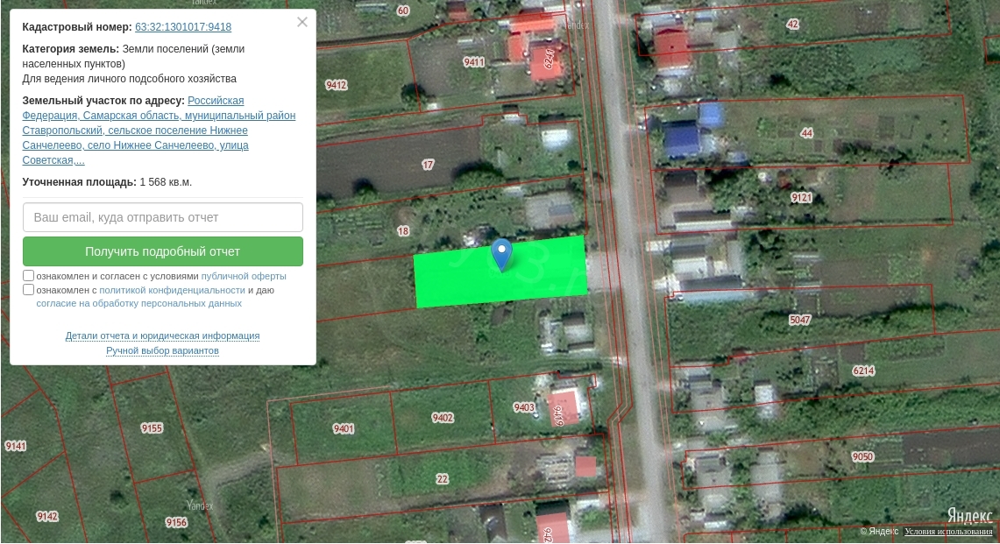Select the parcel labeled 9155
This screenshot has height=544, width=1000.
coord(152,428)
